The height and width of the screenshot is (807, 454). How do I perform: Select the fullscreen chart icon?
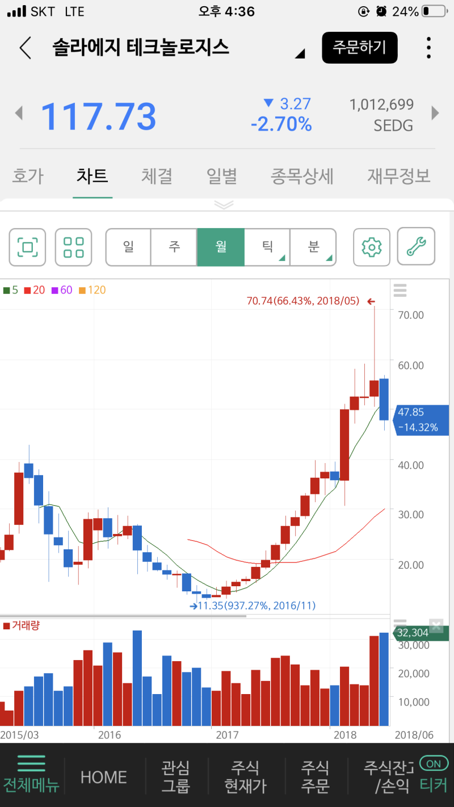[x=27, y=247]
